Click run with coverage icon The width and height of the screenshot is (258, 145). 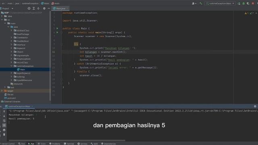click(248, 4)
